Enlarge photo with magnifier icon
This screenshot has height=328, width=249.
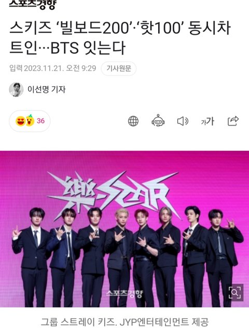click(x=234, y=292)
